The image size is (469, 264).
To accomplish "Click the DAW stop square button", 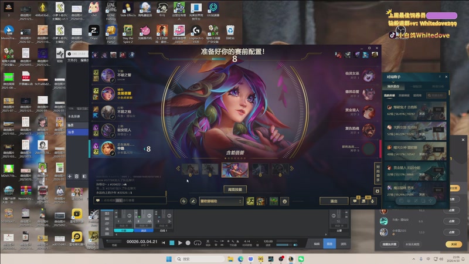I will click(x=172, y=243).
